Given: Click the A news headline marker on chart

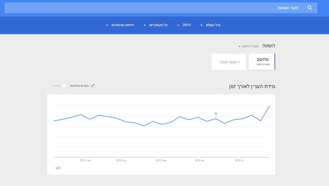Looking at the screenshot, I should pyautogui.click(x=216, y=114).
